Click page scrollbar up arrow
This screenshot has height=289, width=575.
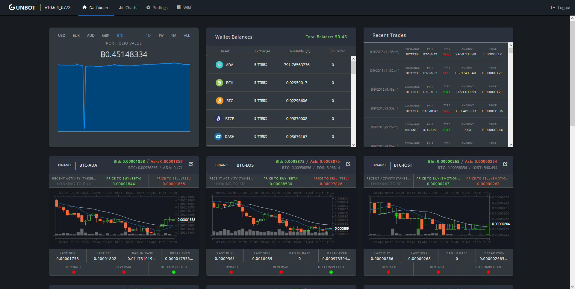click(572, 18)
